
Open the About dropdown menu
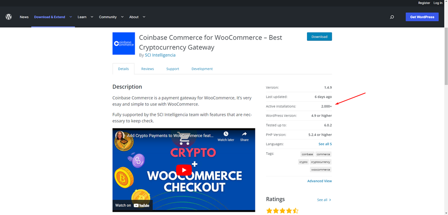click(137, 17)
